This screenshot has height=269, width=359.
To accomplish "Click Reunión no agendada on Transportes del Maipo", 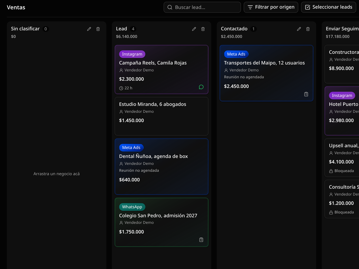I will [244, 77].
